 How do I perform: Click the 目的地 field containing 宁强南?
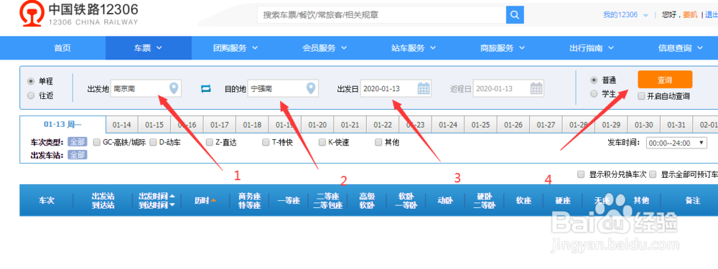pos(283,89)
